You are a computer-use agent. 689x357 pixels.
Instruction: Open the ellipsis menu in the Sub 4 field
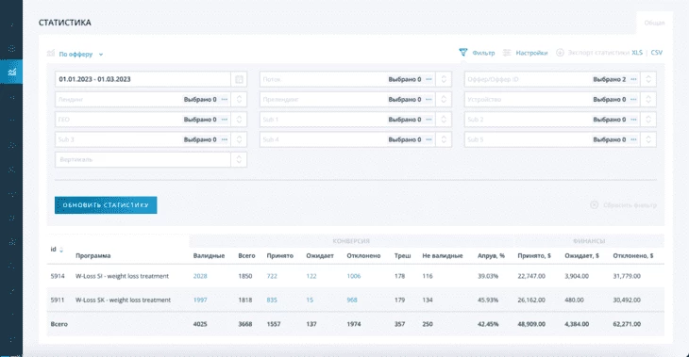[429, 139]
